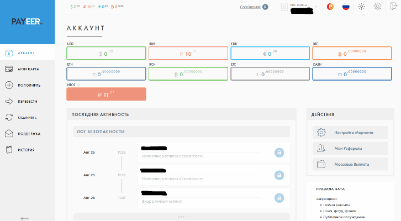Click lock icon on first 11:35 log entry
This screenshot has width=401, height=221.
point(279,152)
